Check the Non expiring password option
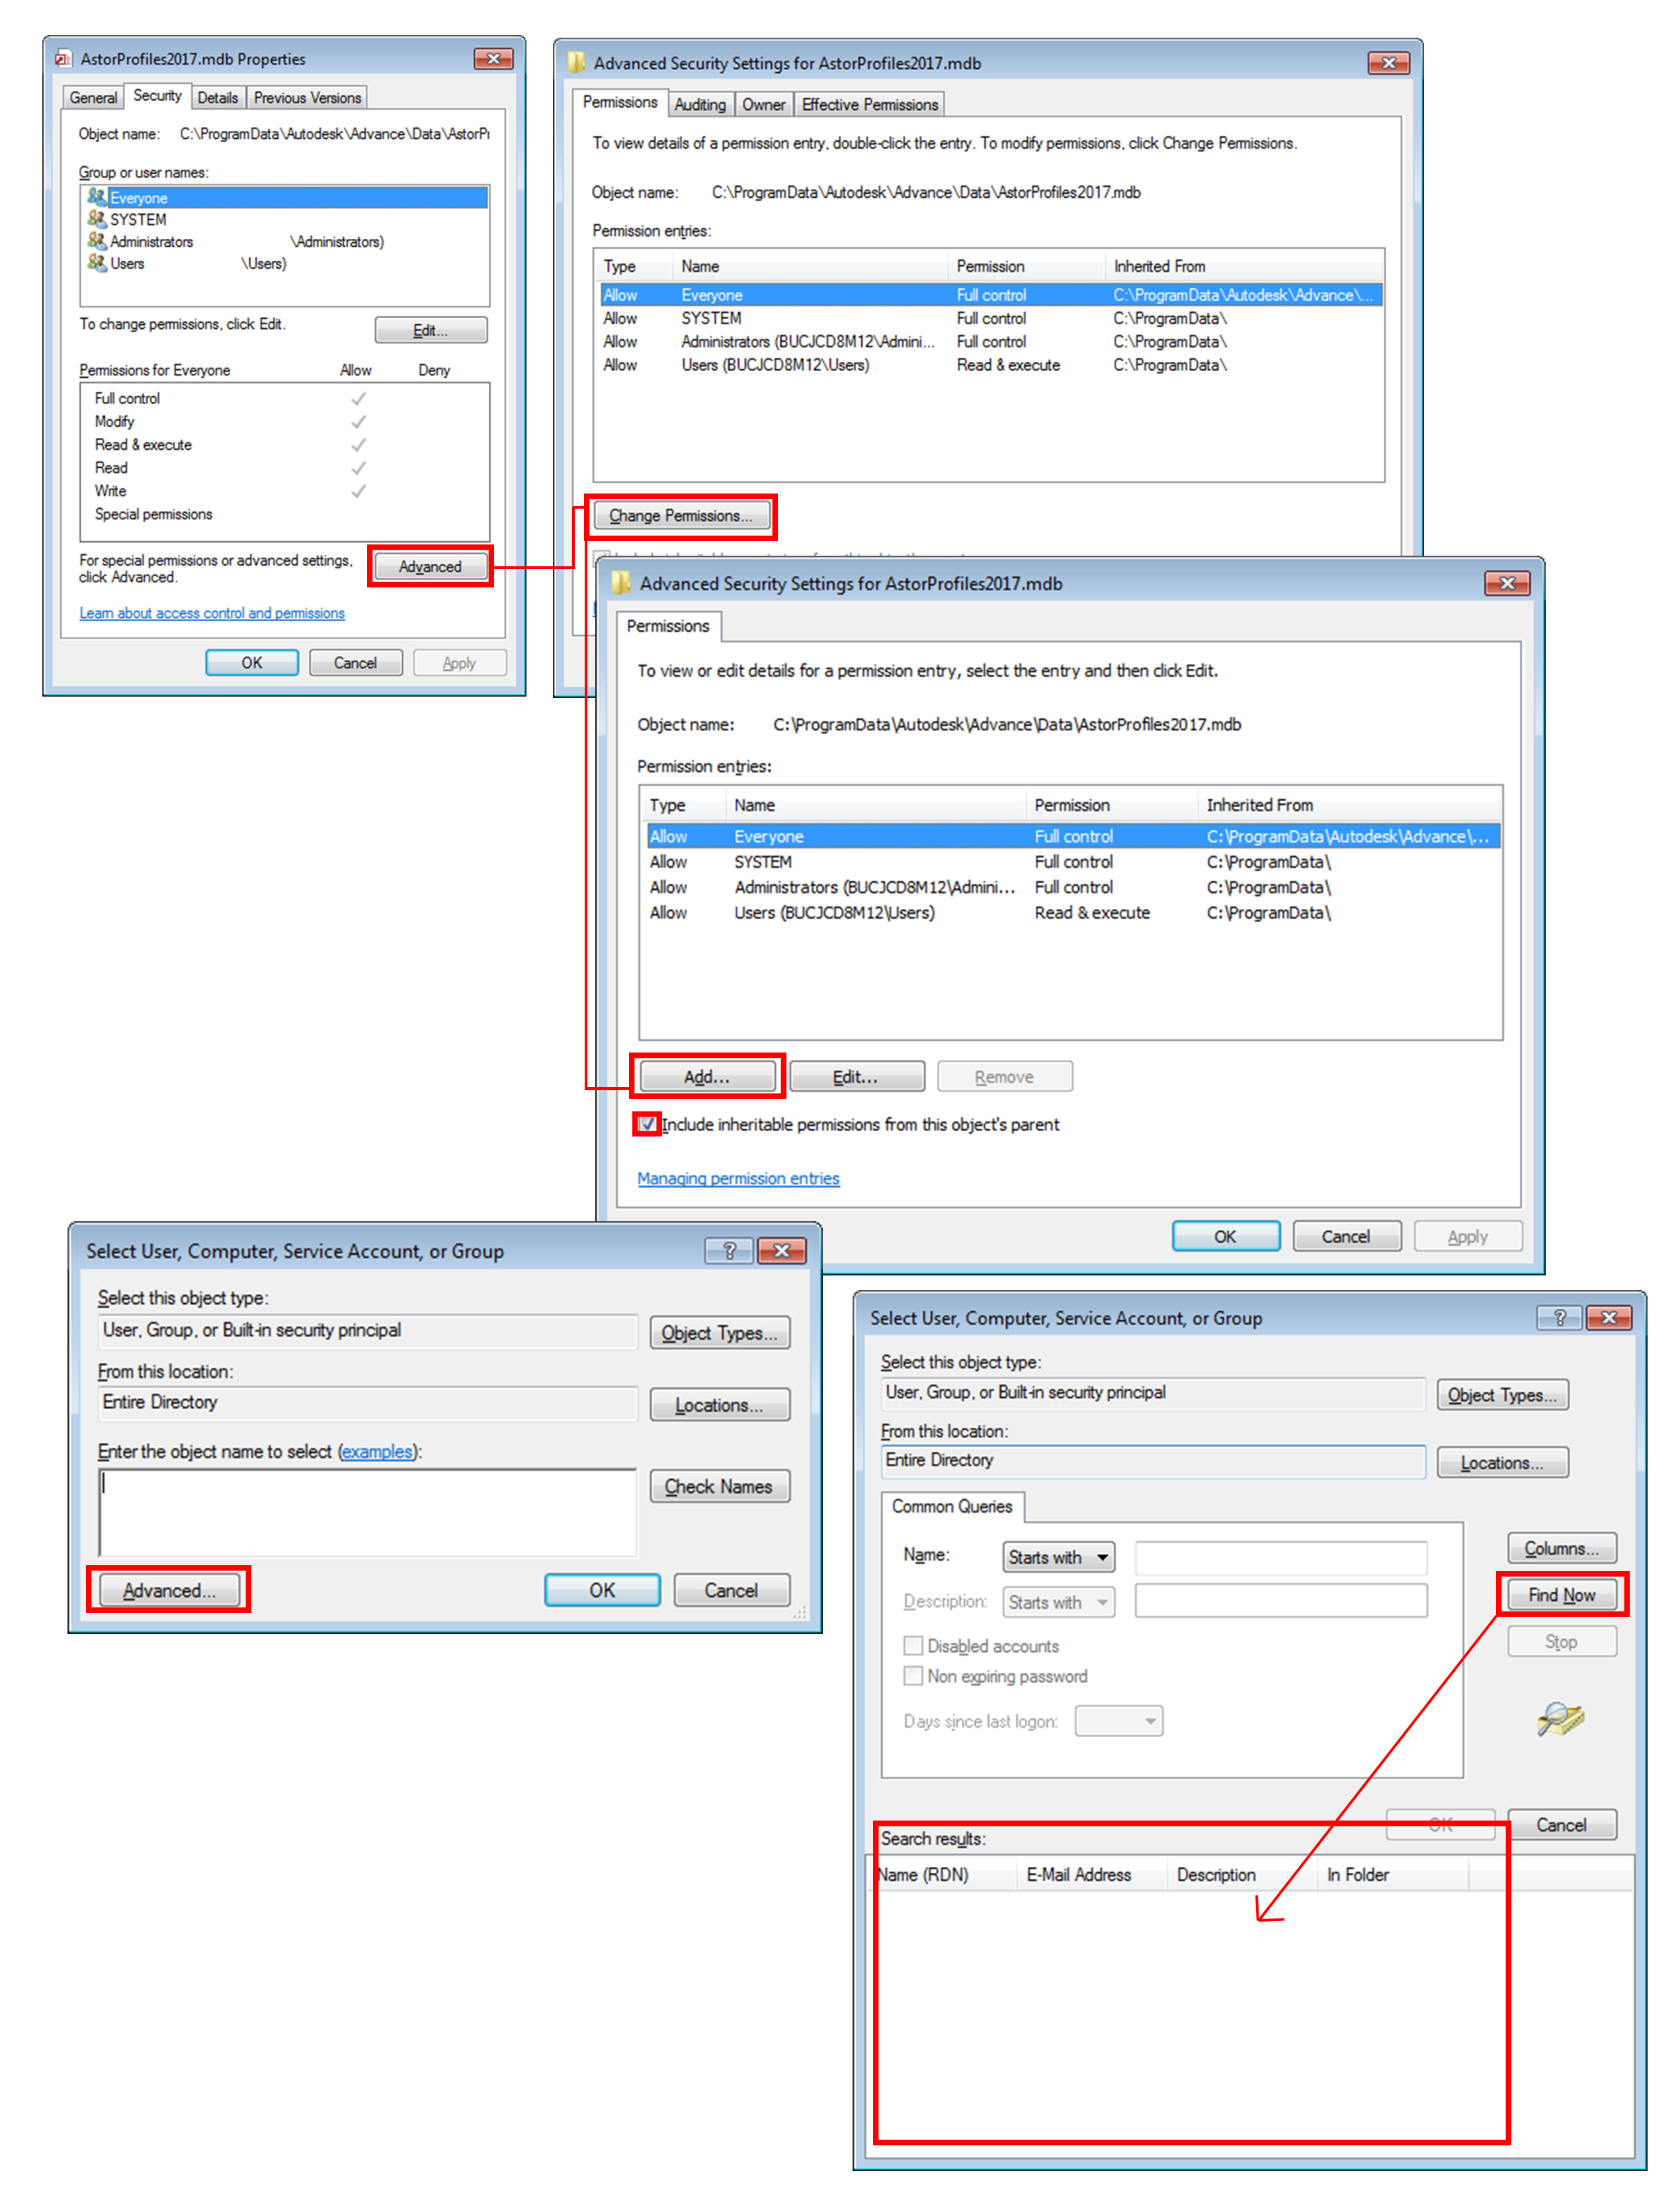 click(913, 1675)
